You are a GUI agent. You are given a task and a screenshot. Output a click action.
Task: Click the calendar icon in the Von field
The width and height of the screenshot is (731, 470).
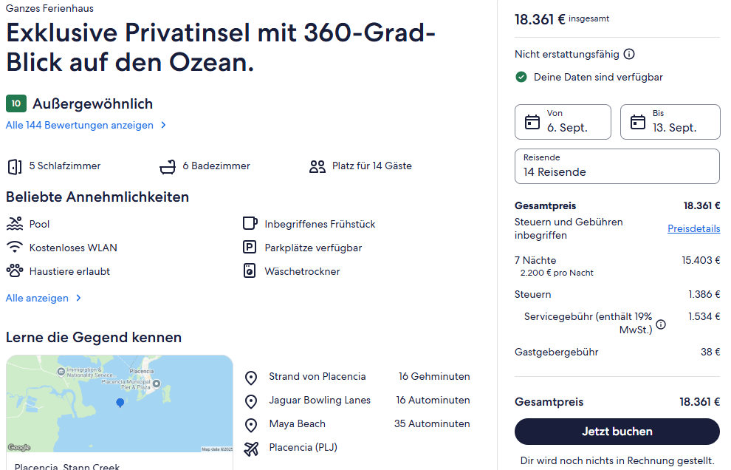coord(532,122)
